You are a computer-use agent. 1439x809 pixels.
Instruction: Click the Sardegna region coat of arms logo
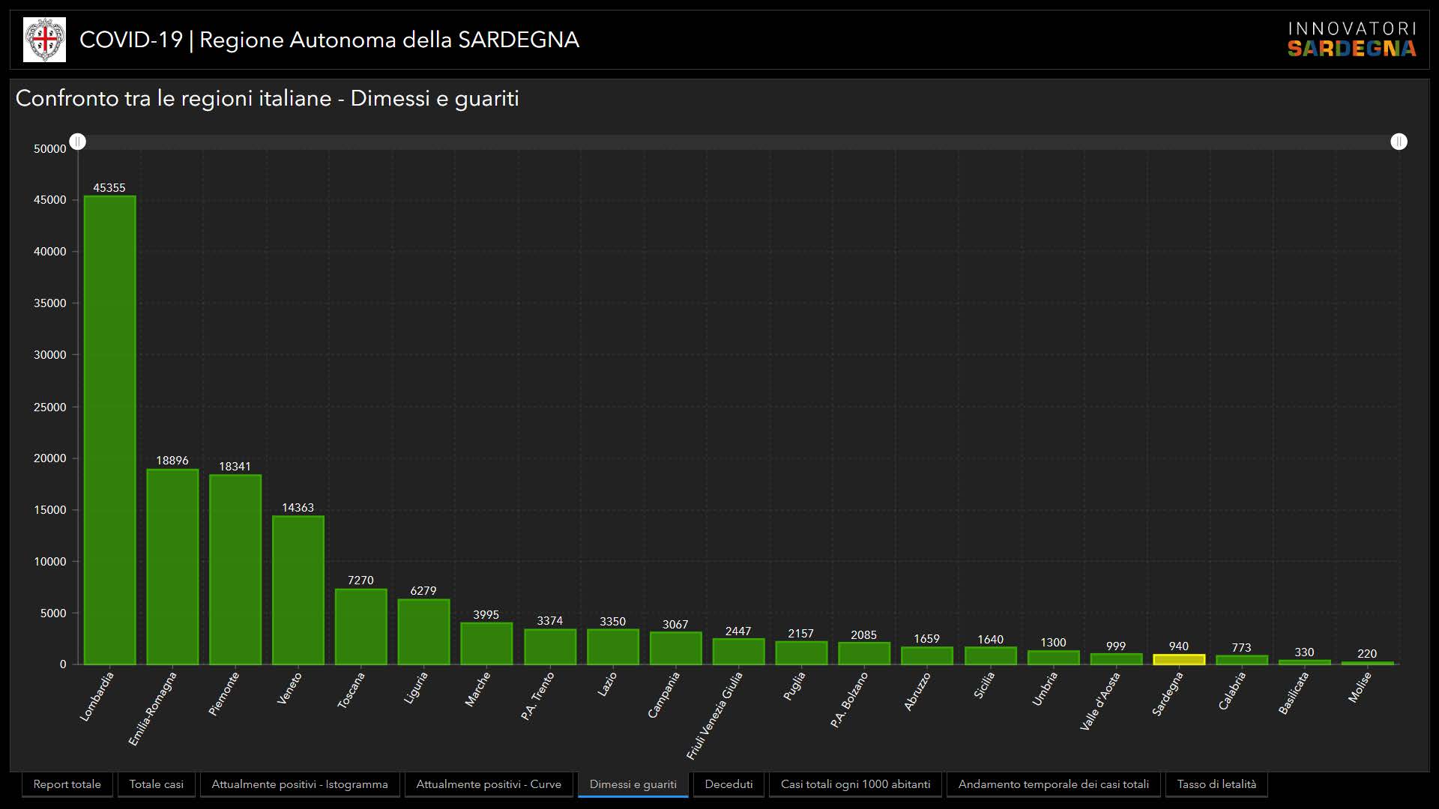pyautogui.click(x=44, y=40)
